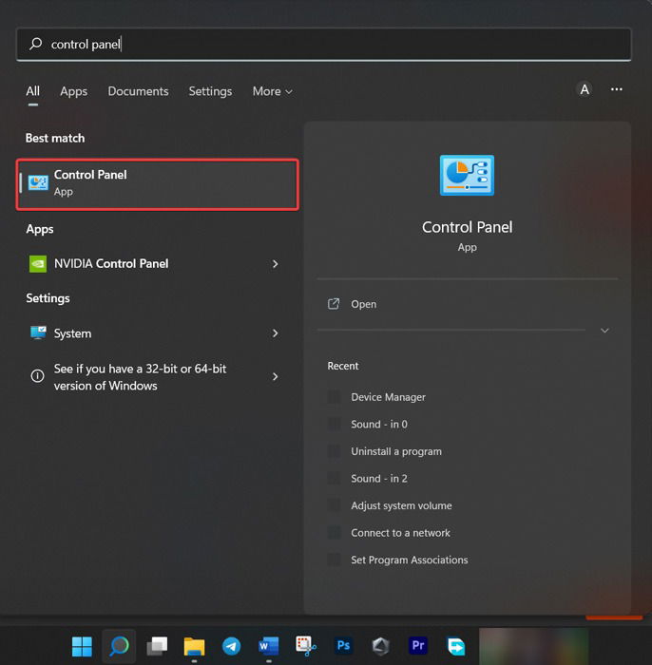The height and width of the screenshot is (665, 652).
Task: Open recent item Device Manager
Action: coord(388,397)
